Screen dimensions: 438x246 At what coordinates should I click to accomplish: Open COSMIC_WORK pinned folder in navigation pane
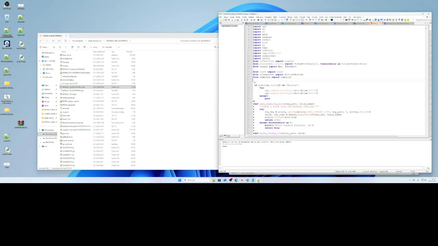pos(50,114)
